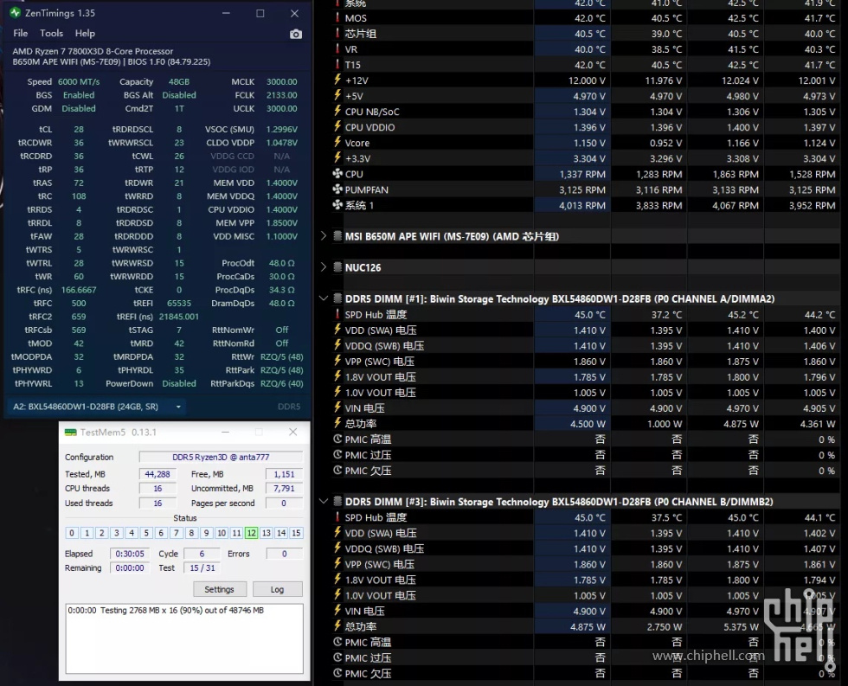Click the DIMM #3 PMIC 过压 clock icon
The height and width of the screenshot is (686, 848).
337,657
